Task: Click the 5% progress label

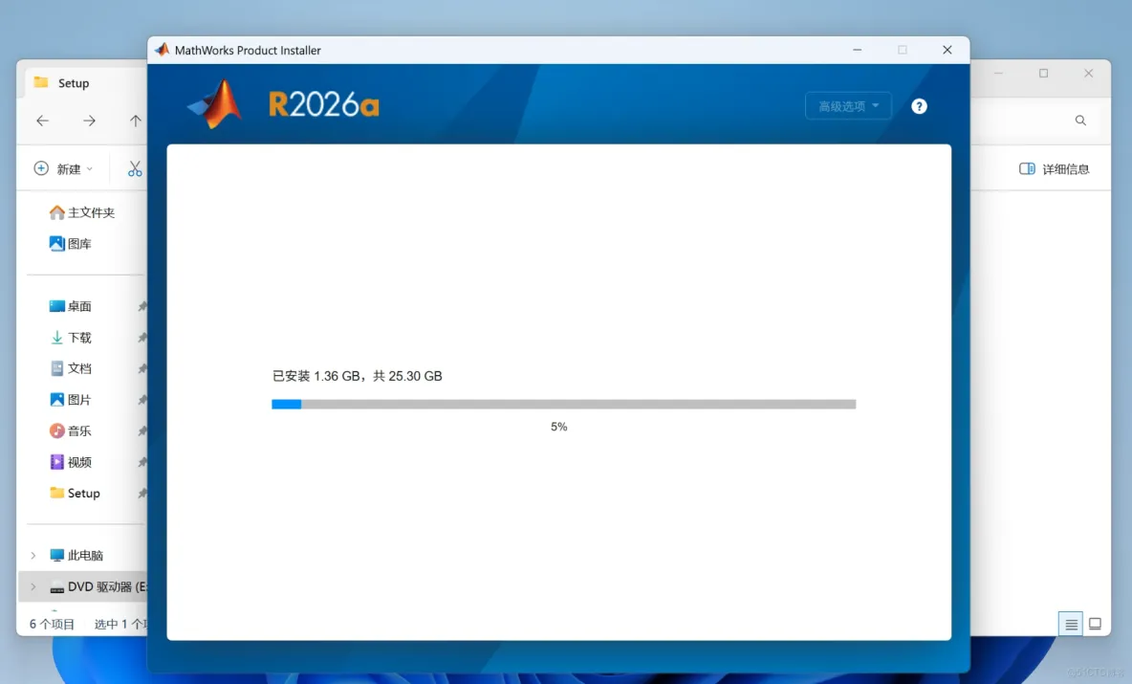Action: click(558, 427)
